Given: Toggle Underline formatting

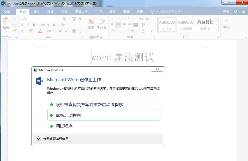Looking at the screenshot, I should click(34, 25).
